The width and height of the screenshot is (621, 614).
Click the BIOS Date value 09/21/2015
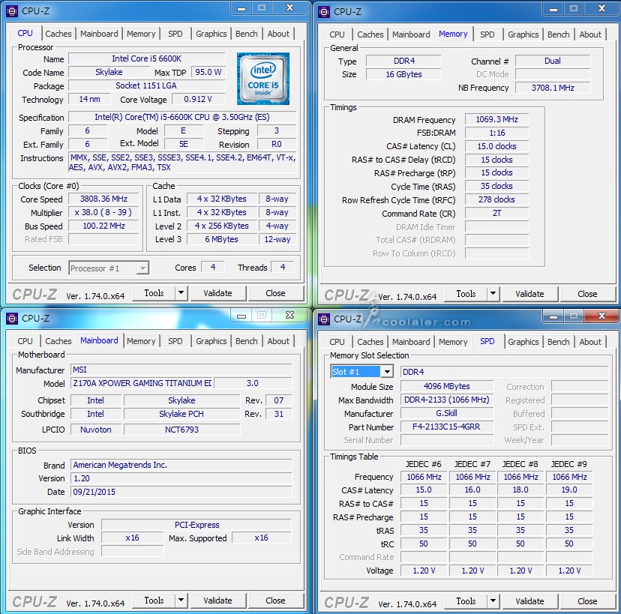coord(181,492)
